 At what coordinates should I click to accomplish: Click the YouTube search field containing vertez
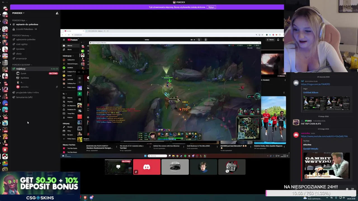pos(168,40)
